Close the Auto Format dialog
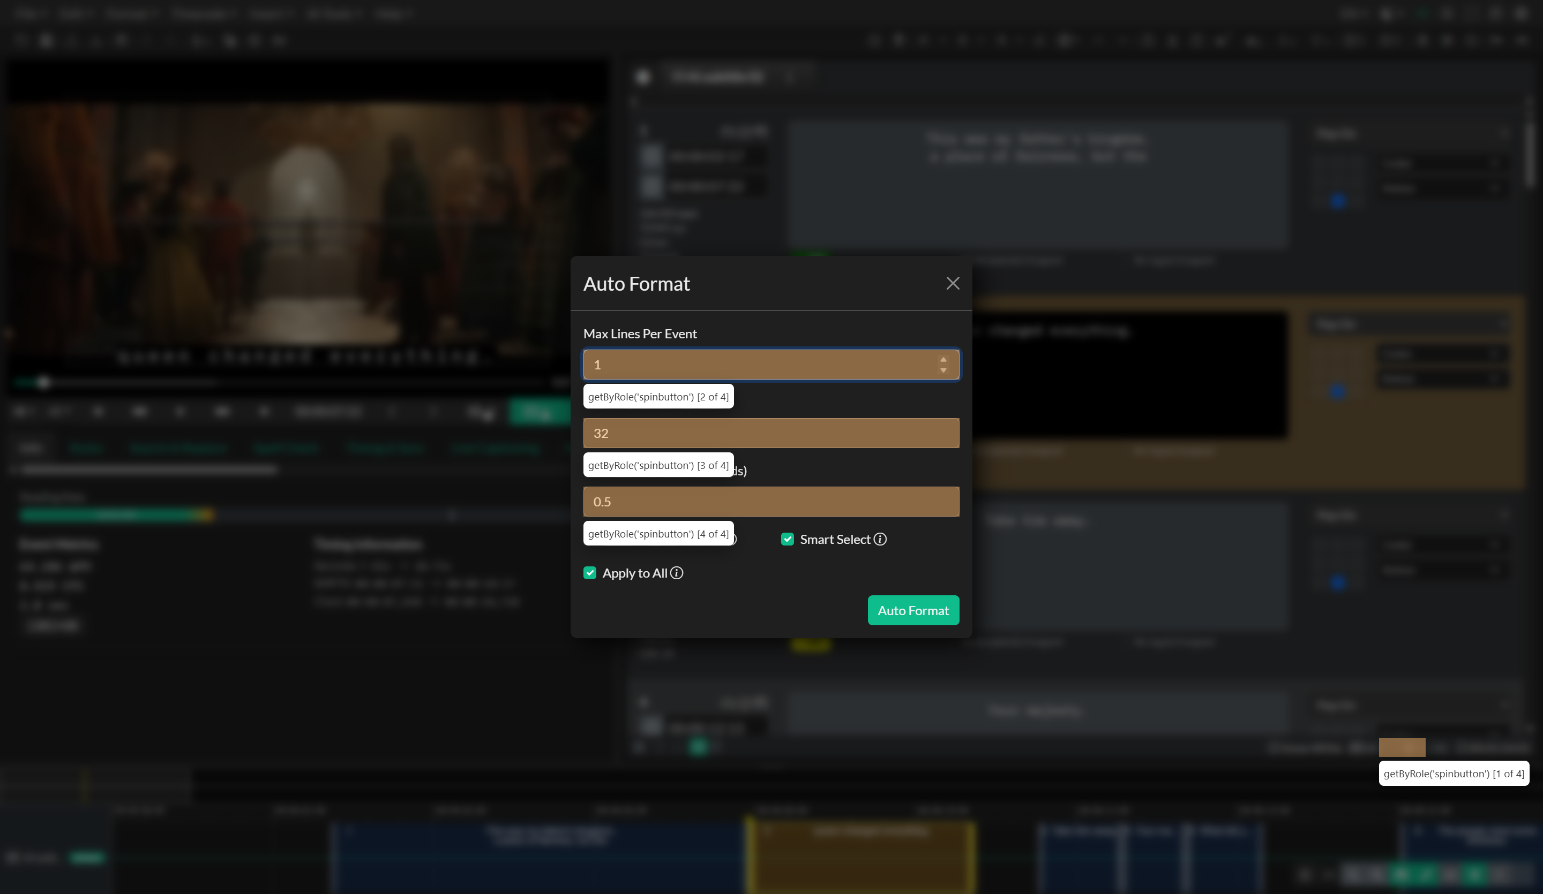Viewport: 1543px width, 894px height. [x=952, y=283]
